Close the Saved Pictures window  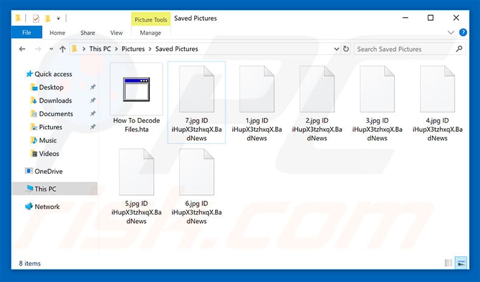pyautogui.click(x=456, y=18)
